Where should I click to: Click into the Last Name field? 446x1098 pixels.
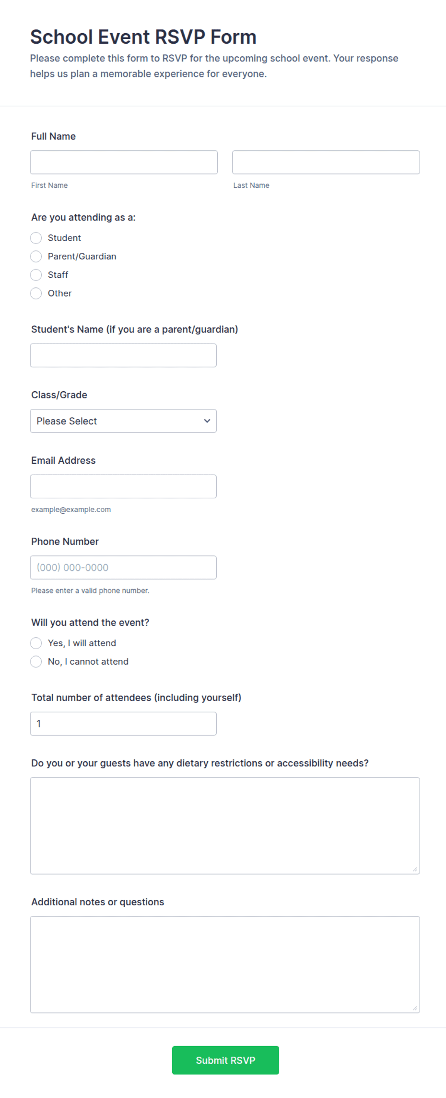(x=326, y=162)
